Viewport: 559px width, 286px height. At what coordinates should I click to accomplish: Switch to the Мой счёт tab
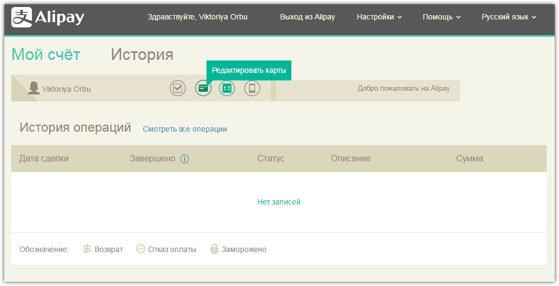point(46,55)
